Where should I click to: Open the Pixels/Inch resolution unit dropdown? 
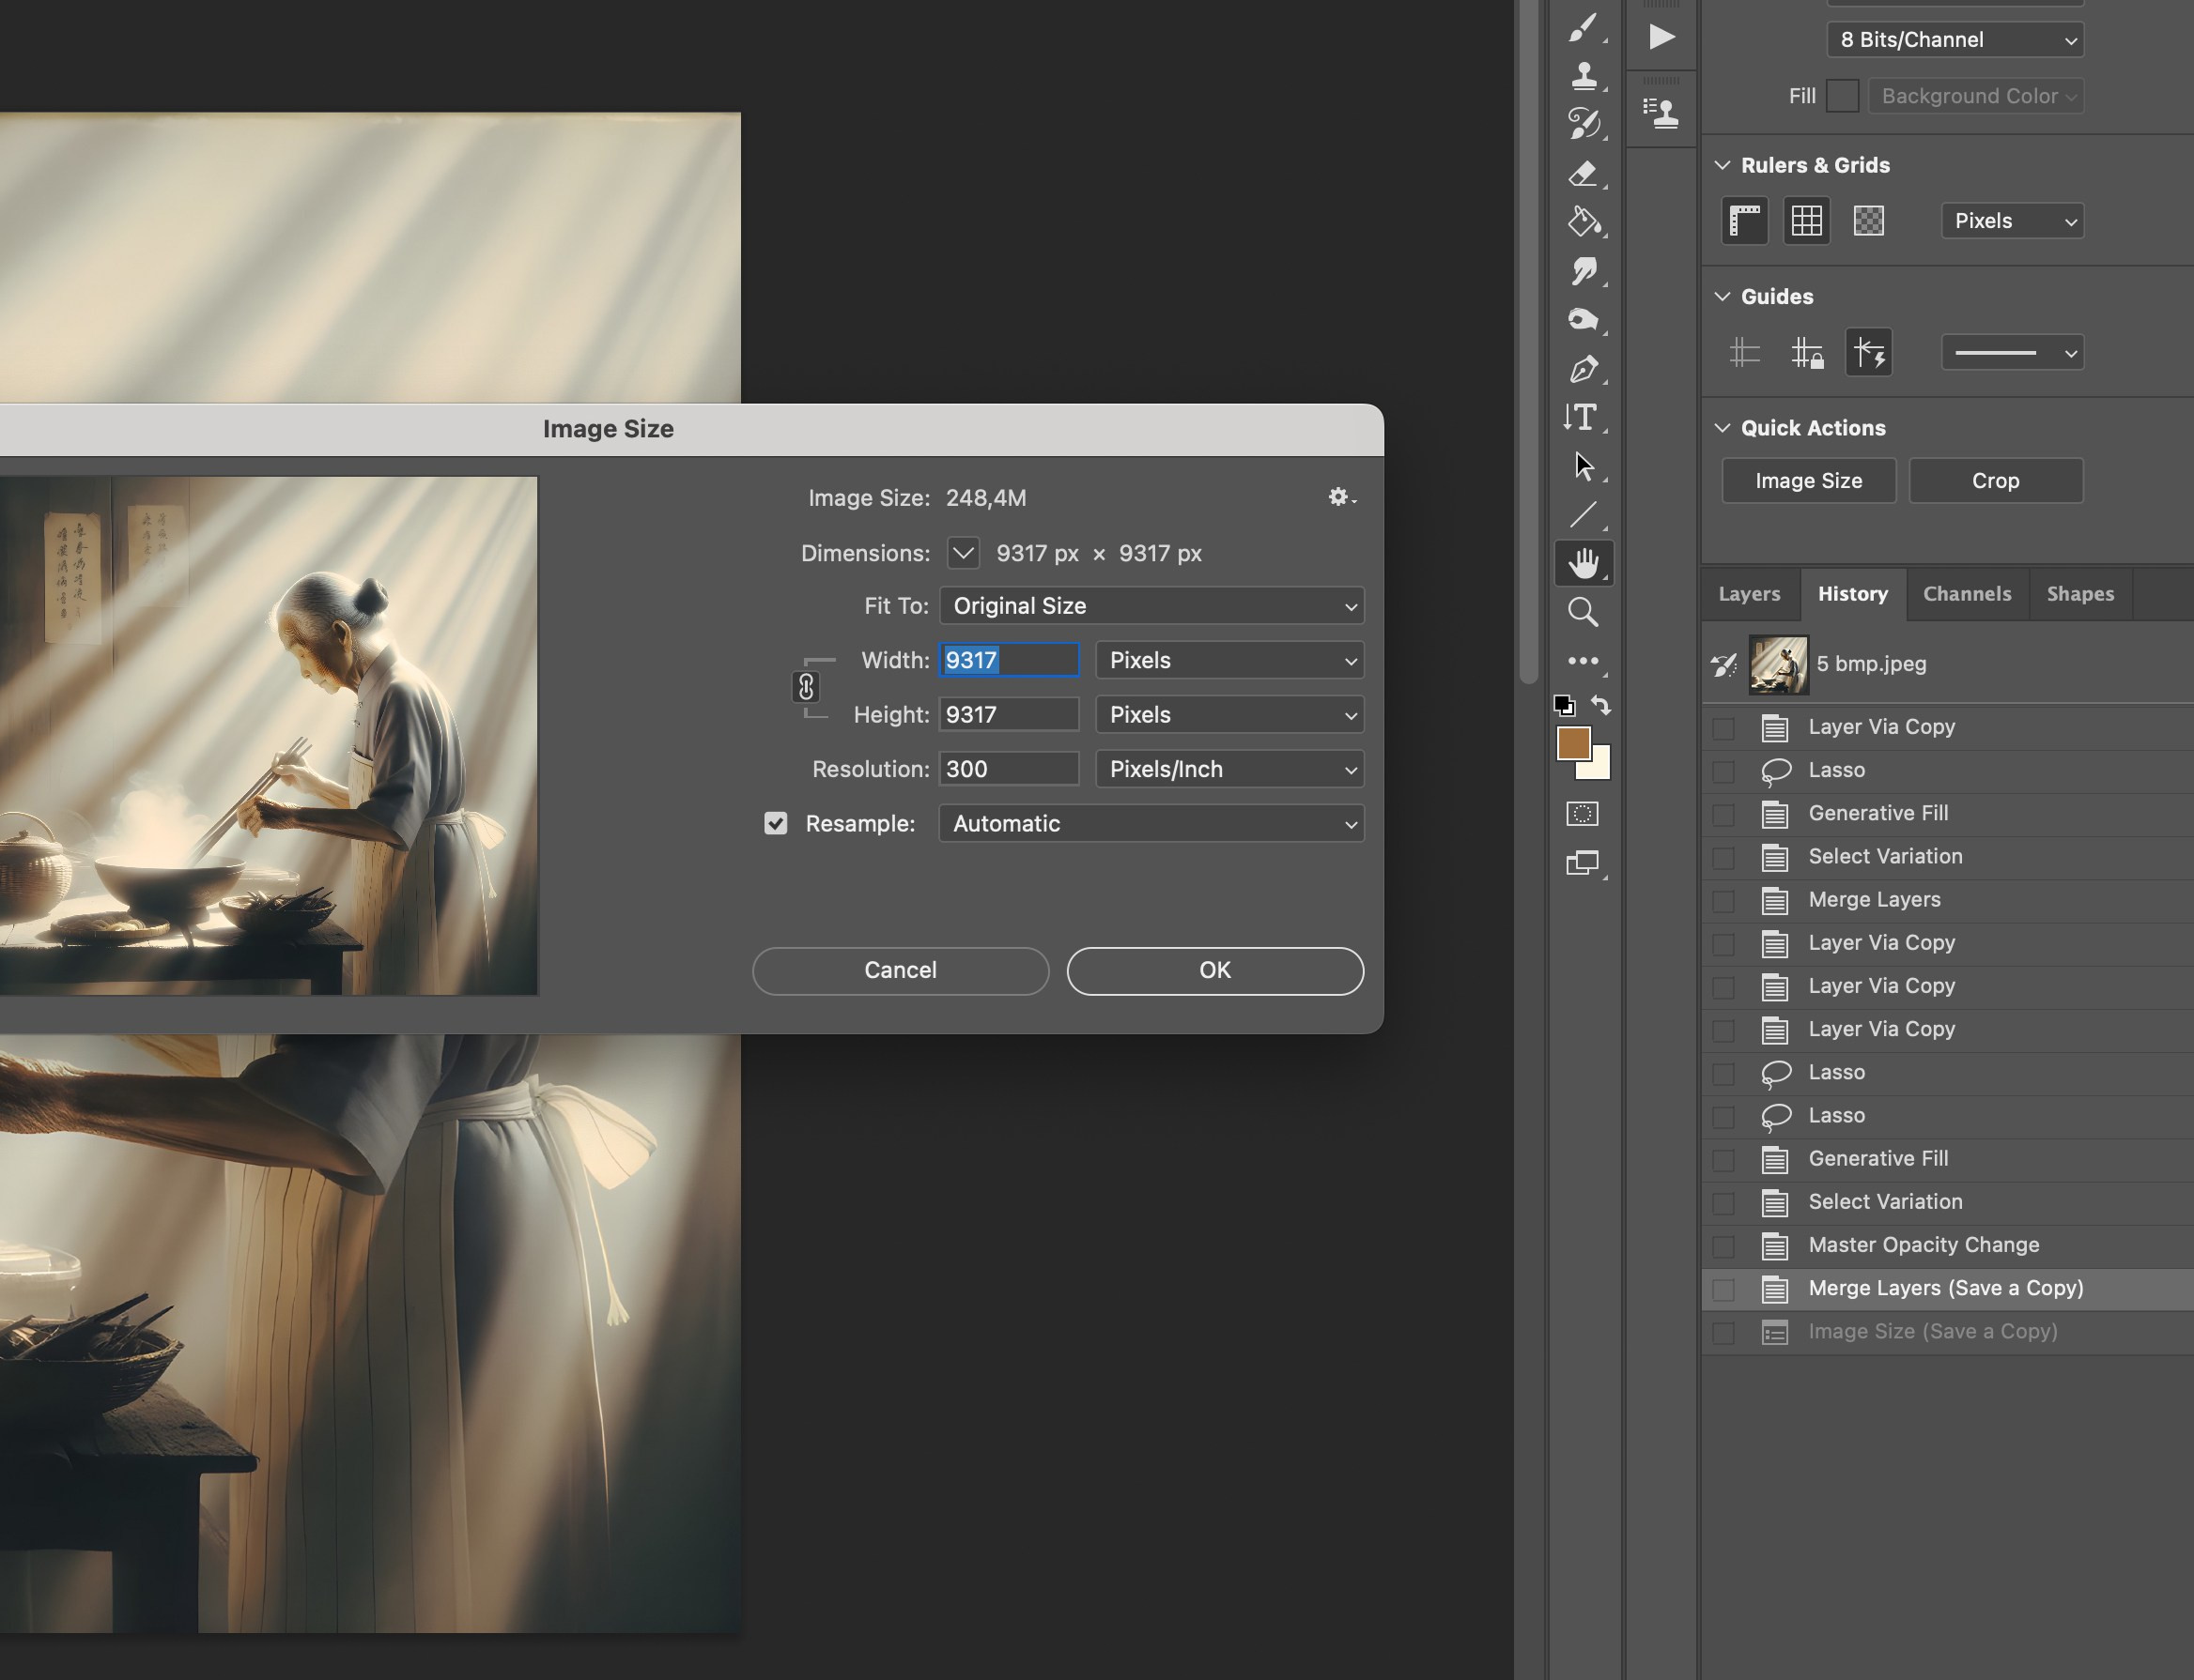click(1228, 769)
